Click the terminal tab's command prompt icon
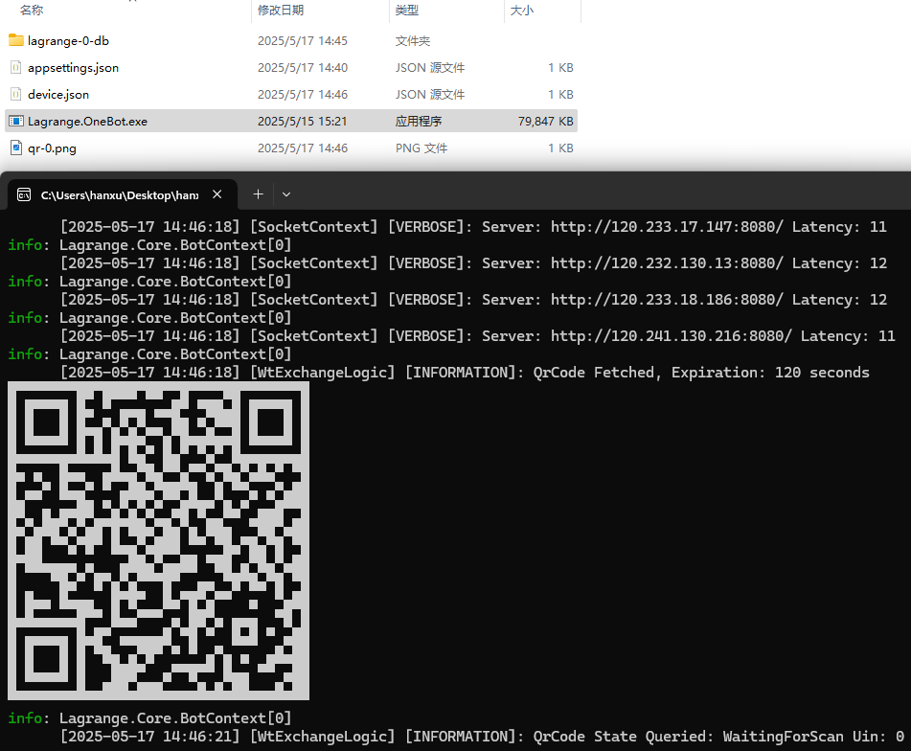The width and height of the screenshot is (911, 751). 24,194
